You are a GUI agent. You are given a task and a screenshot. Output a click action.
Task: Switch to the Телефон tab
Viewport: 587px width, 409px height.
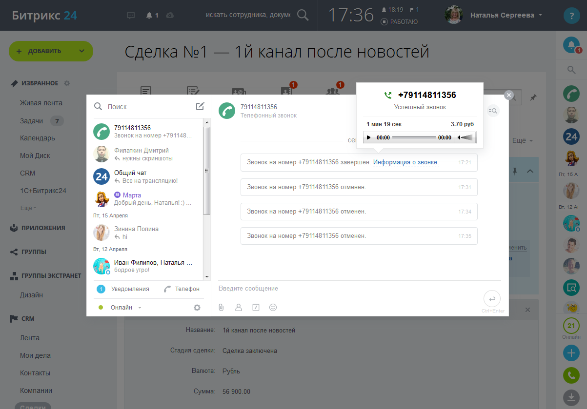point(182,289)
